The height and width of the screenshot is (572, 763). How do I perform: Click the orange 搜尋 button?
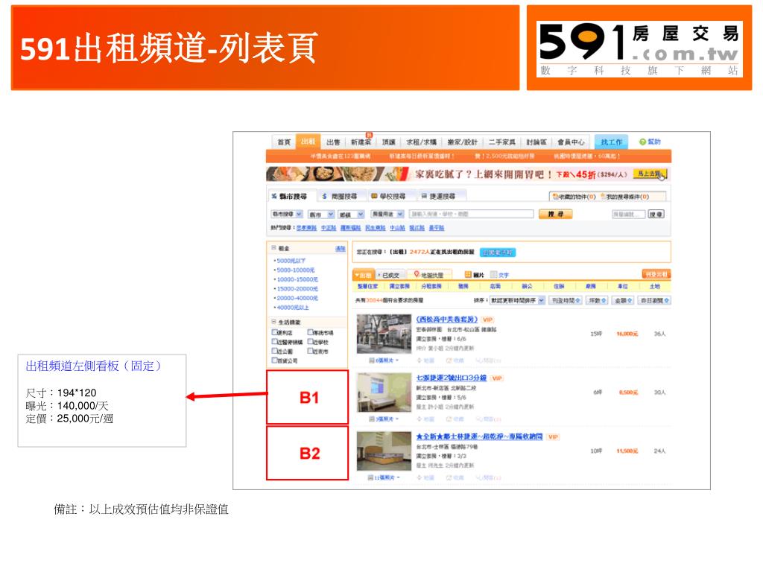556,214
